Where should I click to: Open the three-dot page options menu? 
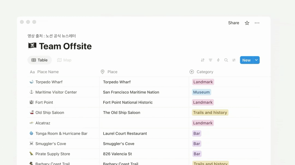[257, 23]
